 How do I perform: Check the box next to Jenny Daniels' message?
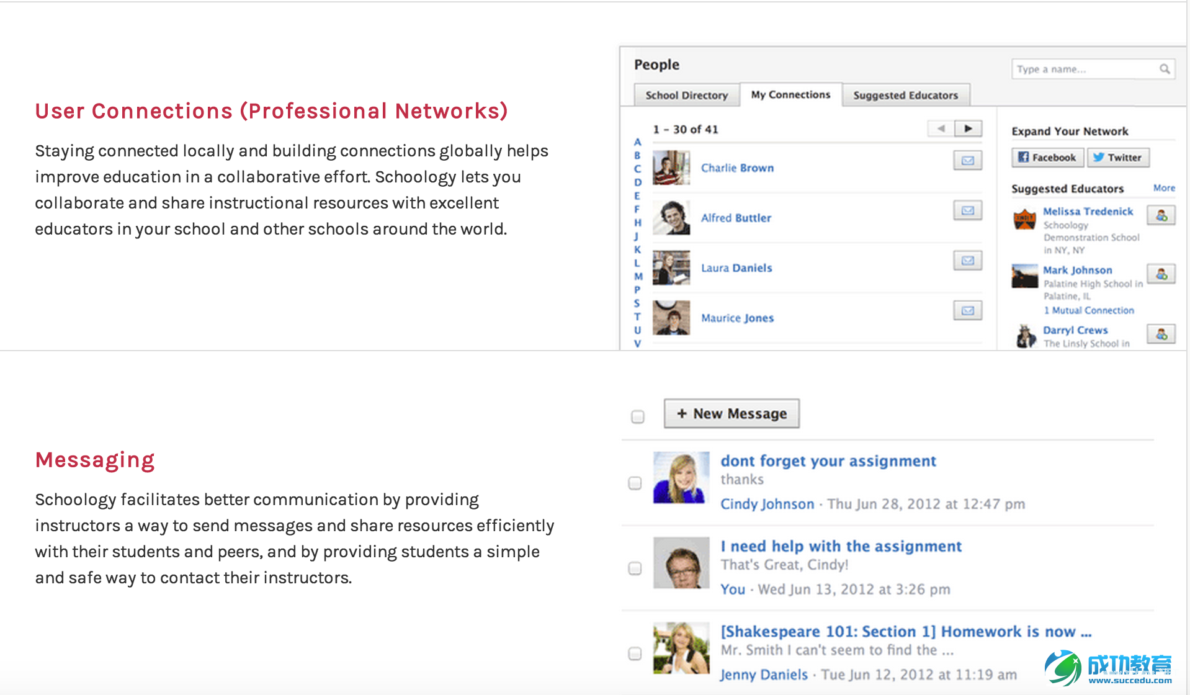click(x=635, y=653)
